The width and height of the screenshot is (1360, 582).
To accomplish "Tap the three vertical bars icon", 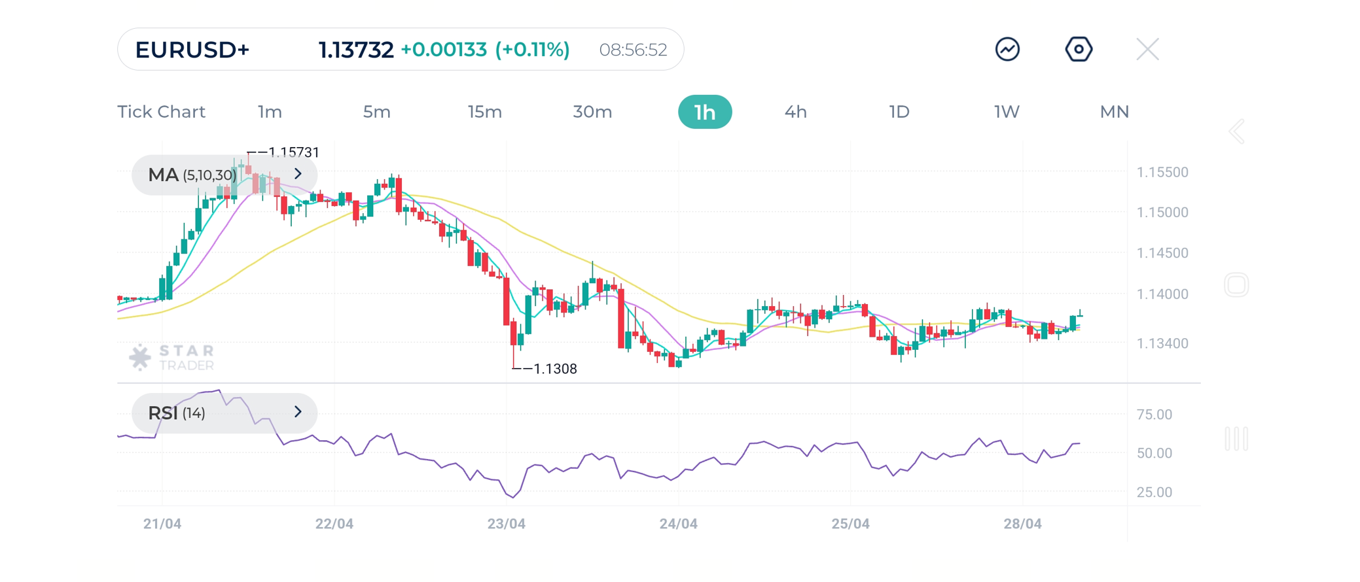I will (x=1236, y=438).
